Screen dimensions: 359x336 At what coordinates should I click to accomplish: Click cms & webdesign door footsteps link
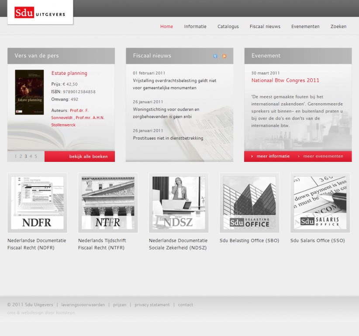41,313
